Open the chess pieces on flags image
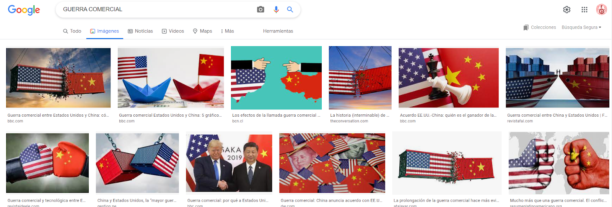 click(x=449, y=78)
